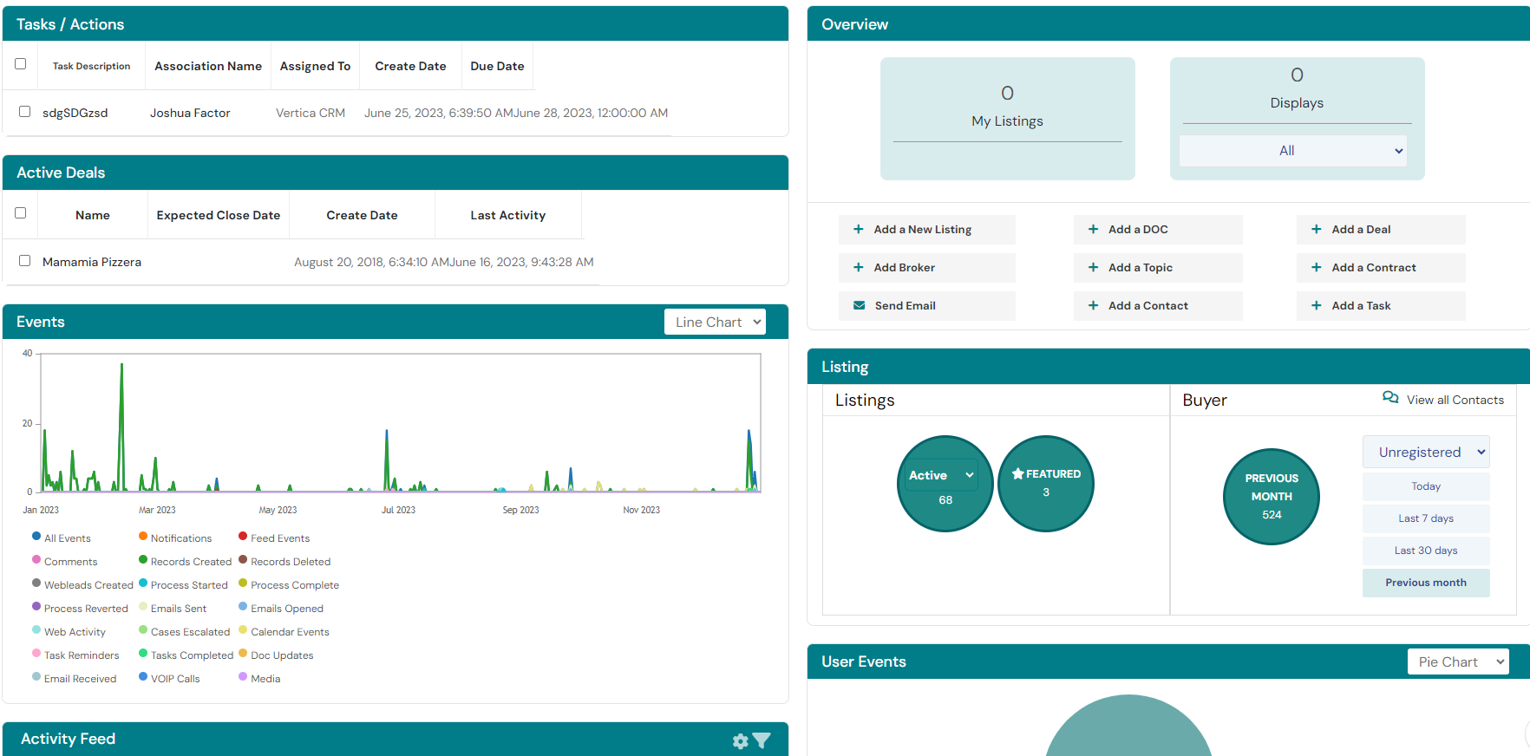The width and height of the screenshot is (1530, 756).
Task: Sort tasks by Association Name column
Action: [x=208, y=66]
